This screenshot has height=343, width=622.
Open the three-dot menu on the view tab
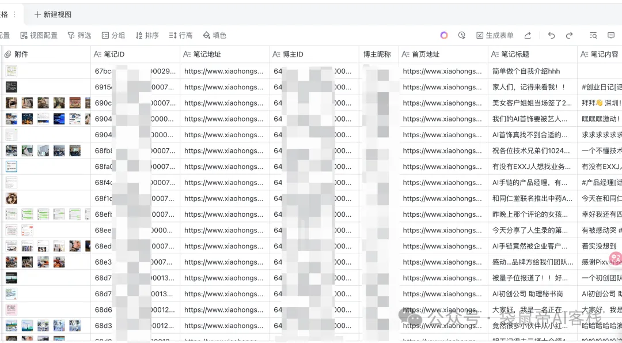coord(14,14)
